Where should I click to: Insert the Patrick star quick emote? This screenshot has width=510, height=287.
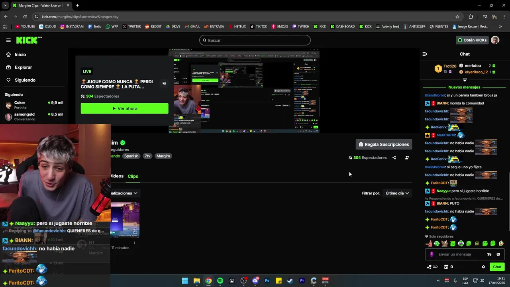pyautogui.click(x=429, y=244)
